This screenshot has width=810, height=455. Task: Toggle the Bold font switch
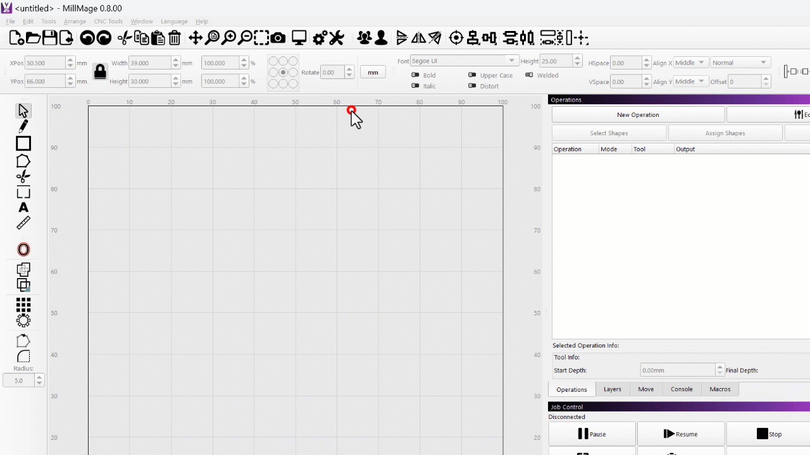point(416,75)
